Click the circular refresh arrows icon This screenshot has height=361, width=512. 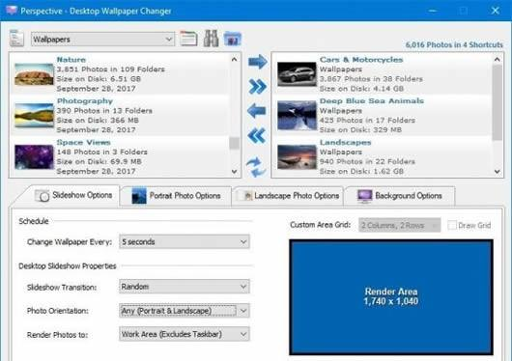(x=256, y=167)
